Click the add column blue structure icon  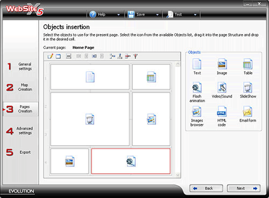tap(120, 56)
